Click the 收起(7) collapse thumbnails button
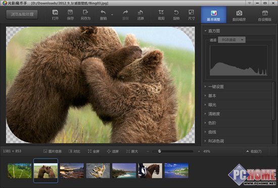278x188 pixels. pyautogui.click(x=254, y=151)
